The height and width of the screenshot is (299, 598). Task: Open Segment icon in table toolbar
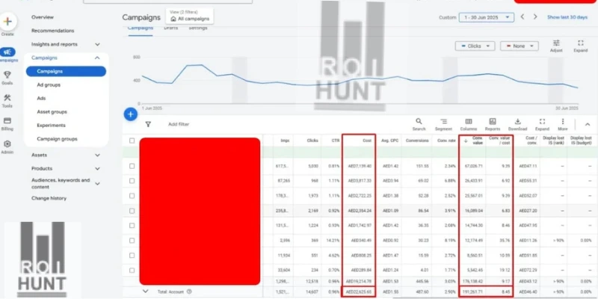(443, 121)
